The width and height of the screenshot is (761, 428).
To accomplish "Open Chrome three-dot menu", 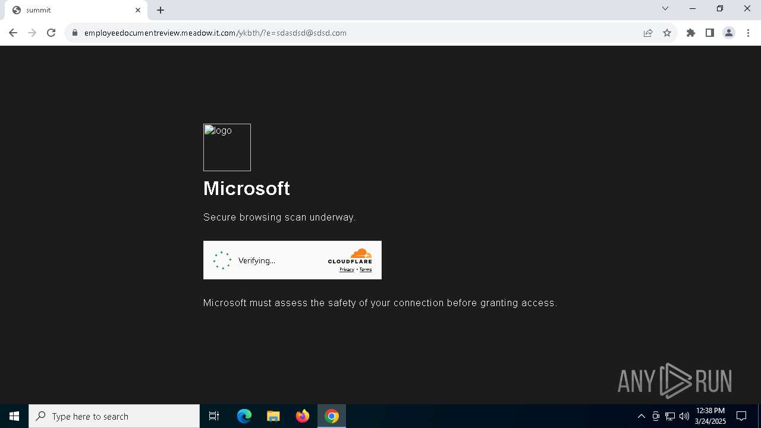I will coord(748,33).
